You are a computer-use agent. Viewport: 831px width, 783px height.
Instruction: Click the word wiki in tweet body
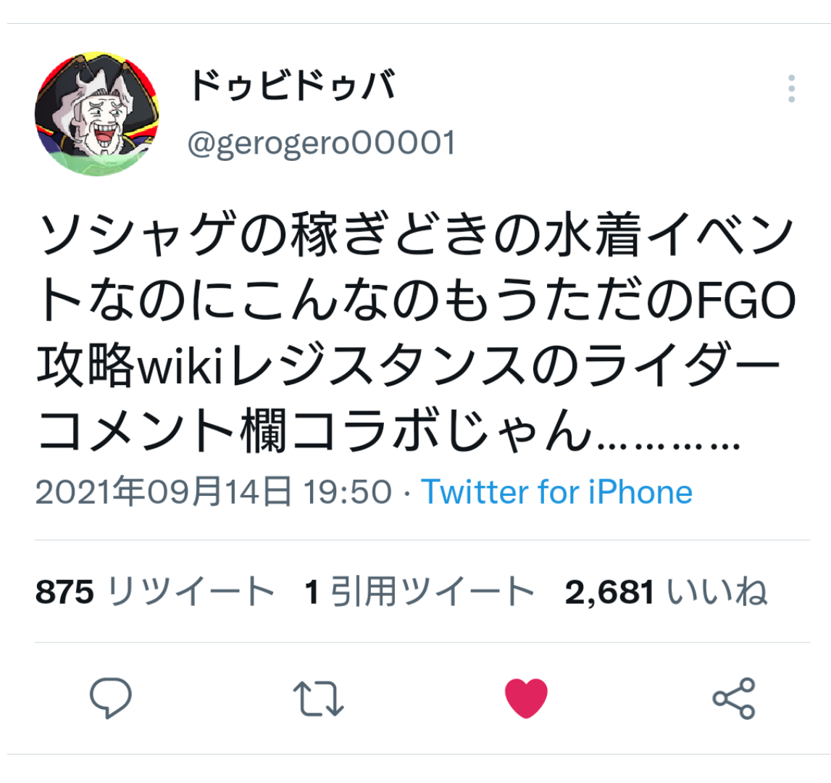pyautogui.click(x=180, y=365)
